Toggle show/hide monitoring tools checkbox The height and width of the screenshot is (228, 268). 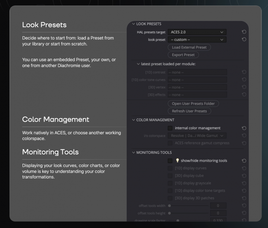pos(170,161)
